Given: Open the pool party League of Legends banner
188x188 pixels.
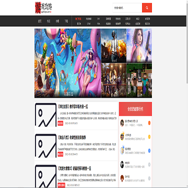Looking at the screenshot, I should click(68, 63).
